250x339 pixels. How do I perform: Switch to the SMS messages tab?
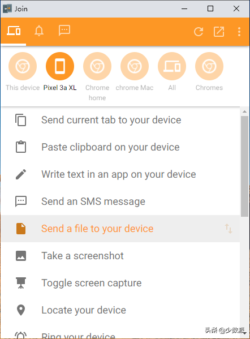[x=64, y=31]
